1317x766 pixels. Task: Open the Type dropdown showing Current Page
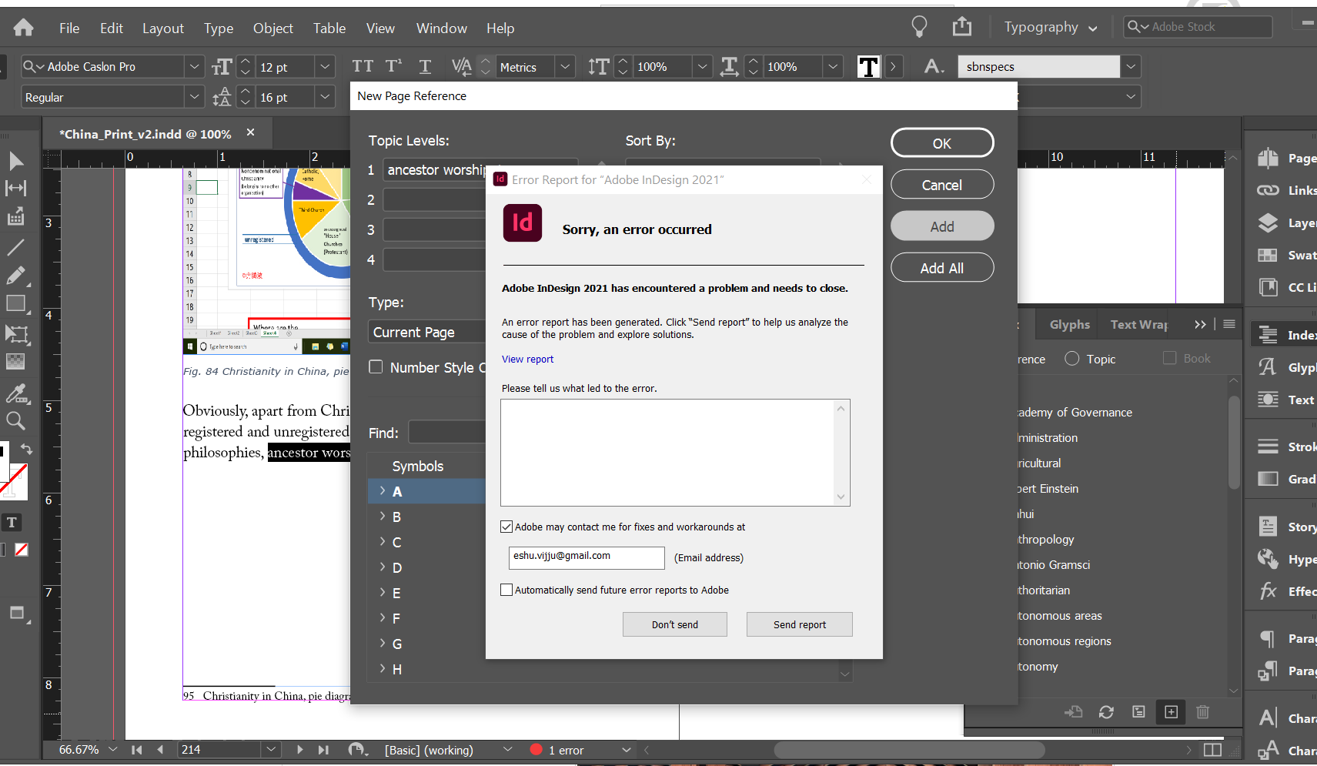(426, 331)
